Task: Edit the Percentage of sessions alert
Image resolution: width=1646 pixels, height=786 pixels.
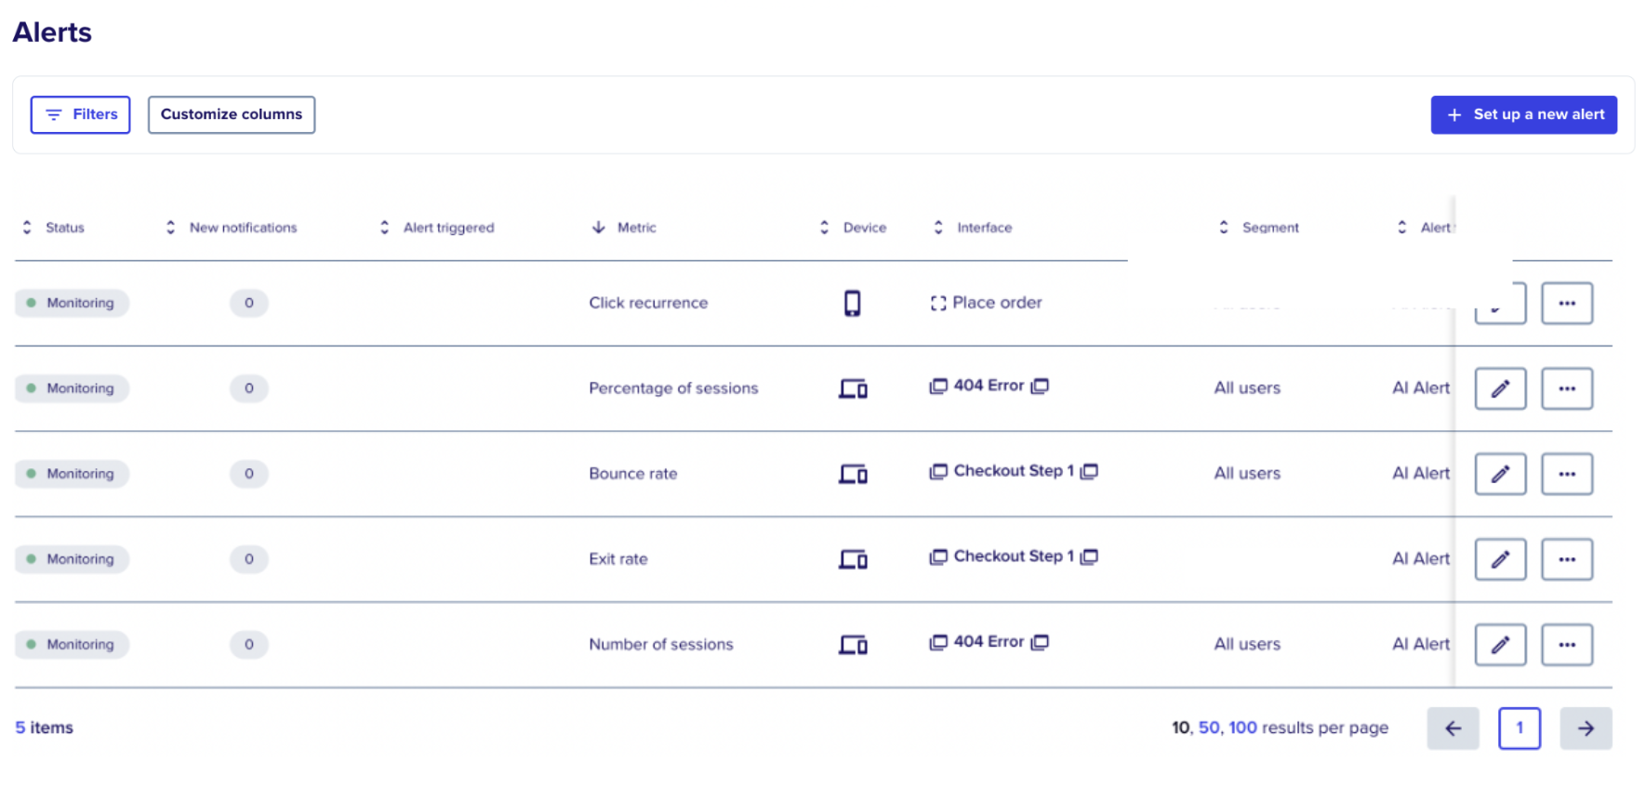Action: click(1500, 388)
